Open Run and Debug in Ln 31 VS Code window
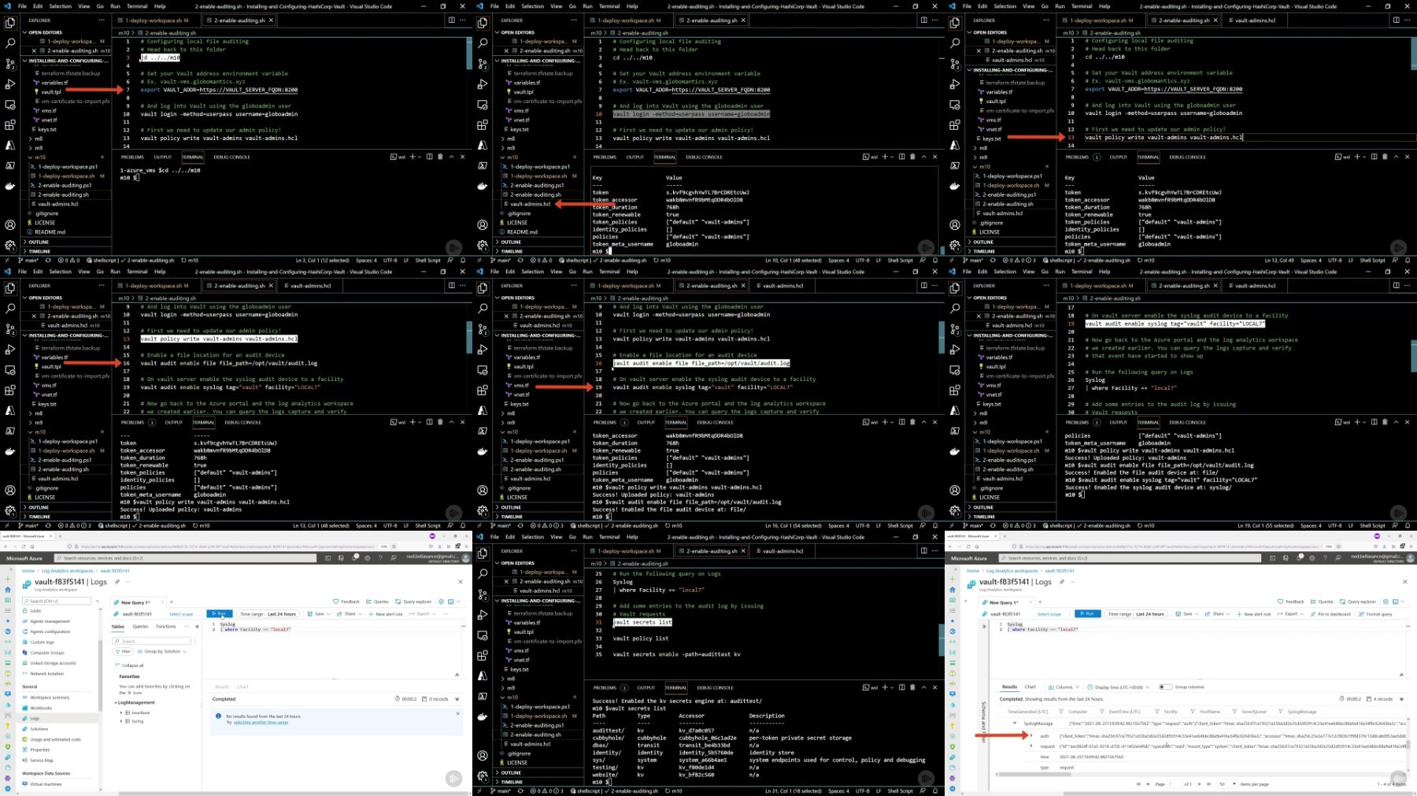 483,615
